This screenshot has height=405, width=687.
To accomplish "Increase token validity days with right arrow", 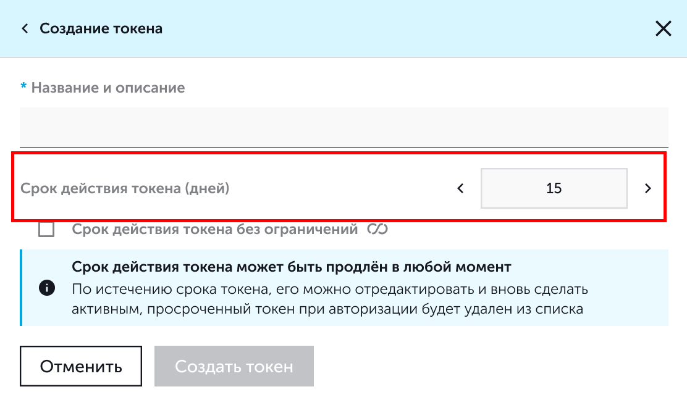I will [648, 188].
